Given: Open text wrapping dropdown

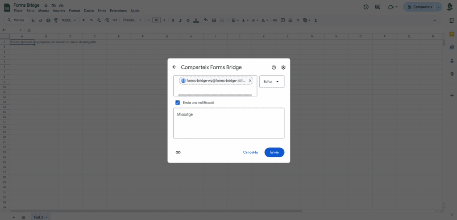Looking at the screenshot, I should pos(255,21).
